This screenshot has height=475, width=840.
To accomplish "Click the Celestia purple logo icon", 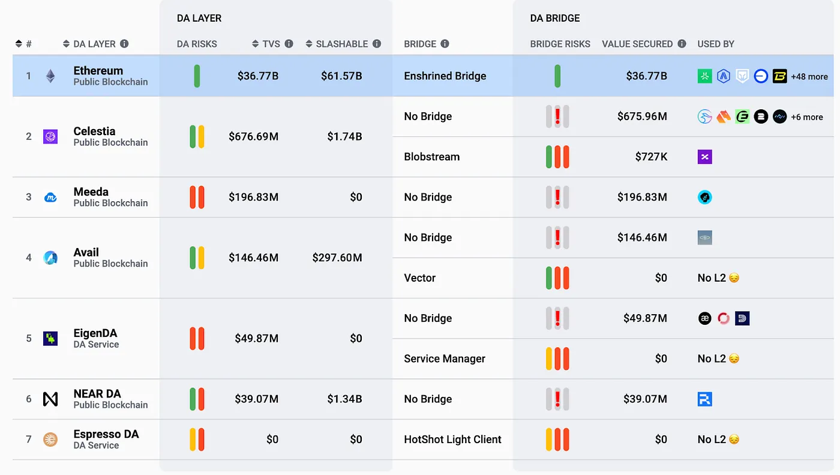I will (x=50, y=137).
